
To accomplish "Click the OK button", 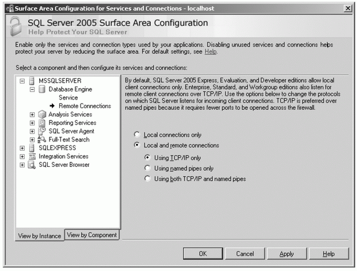I will [x=203, y=254].
